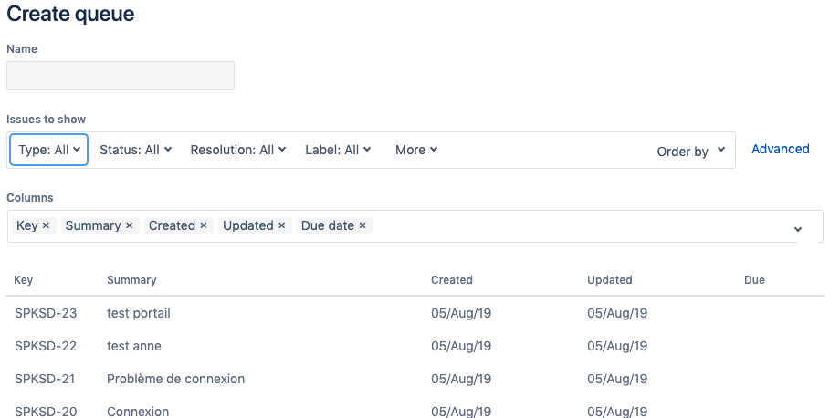Remove the Updated column tag

281,225
